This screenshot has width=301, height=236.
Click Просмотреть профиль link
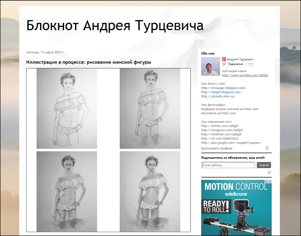click(x=217, y=148)
